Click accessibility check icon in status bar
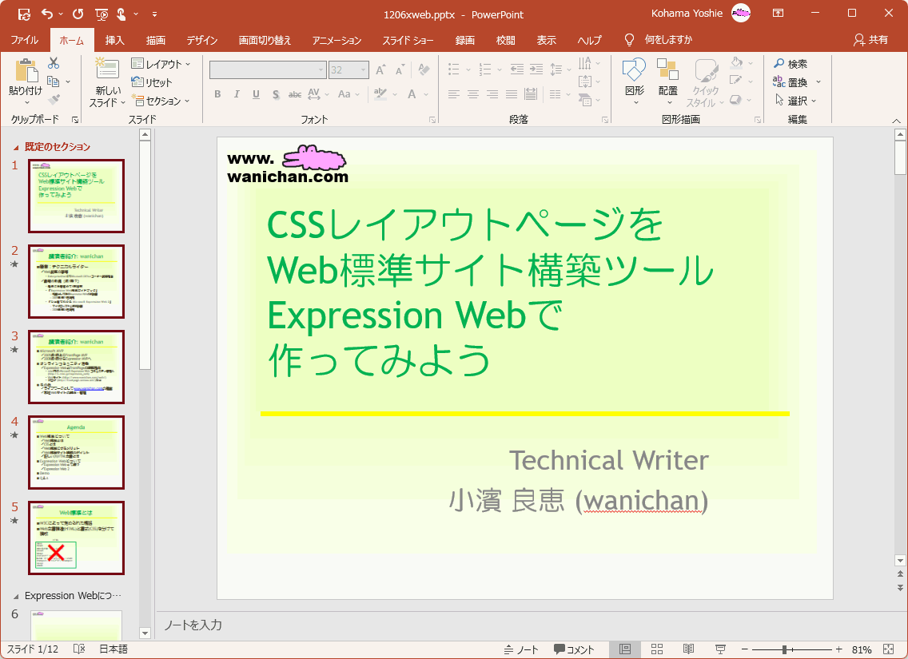The image size is (908, 659). 80,649
